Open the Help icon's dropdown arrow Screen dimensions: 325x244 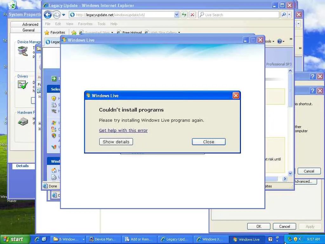point(283,42)
